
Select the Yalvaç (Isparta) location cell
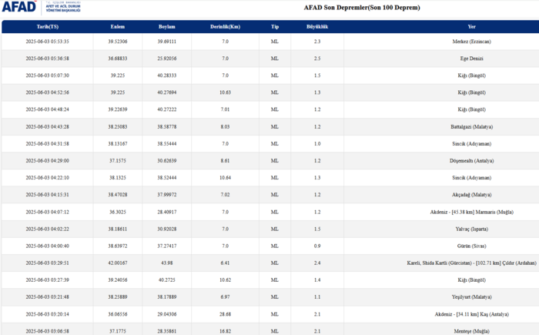pos(471,229)
